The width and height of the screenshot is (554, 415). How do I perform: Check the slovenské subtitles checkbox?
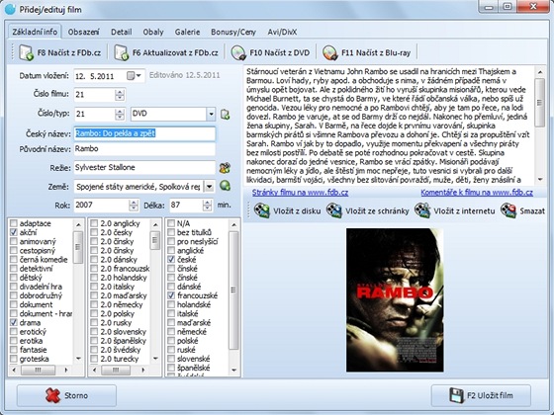pyautogui.click(x=171, y=359)
